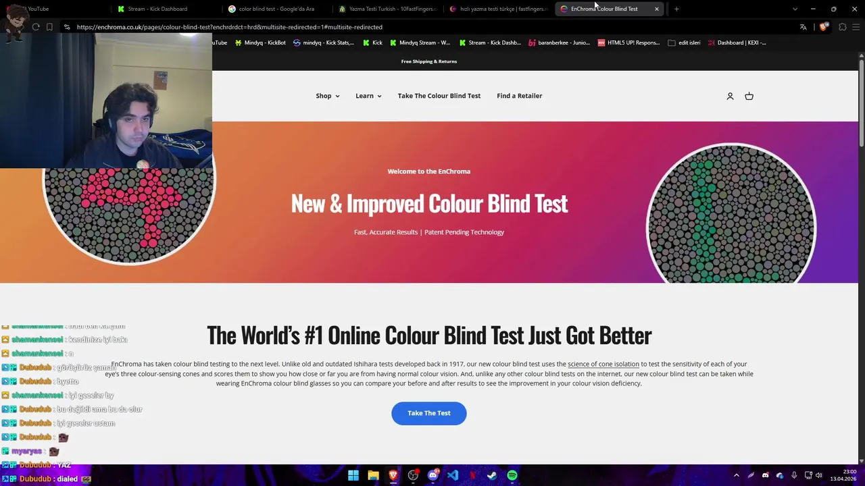Open the tab search dropdown arrow
The width and height of the screenshot is (865, 486).
coord(795,9)
